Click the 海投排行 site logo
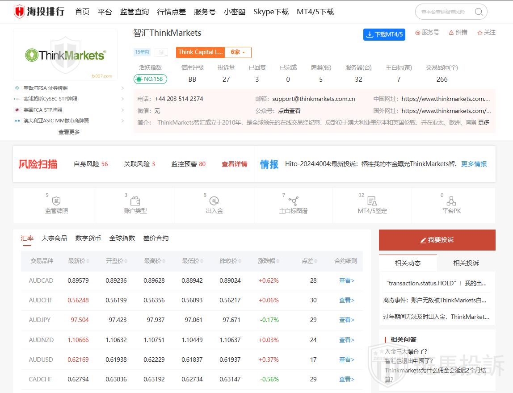 coord(39,12)
